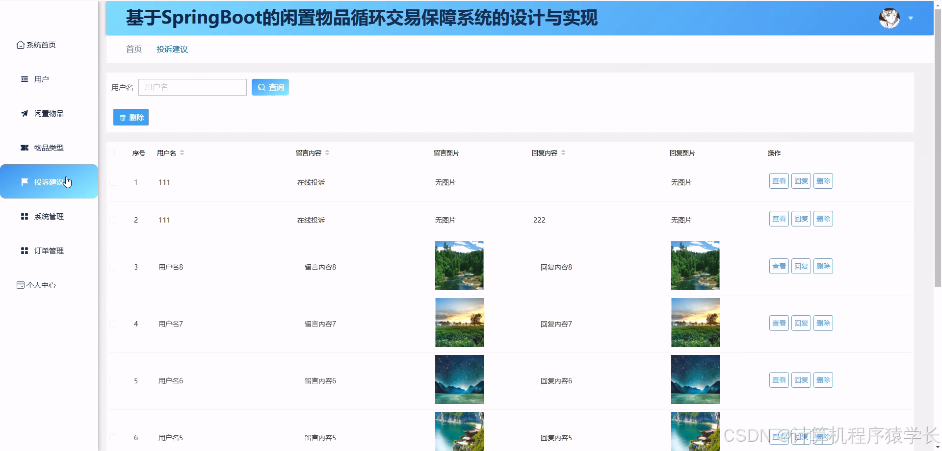Click 查看 for 用户名7 row
The width and height of the screenshot is (942, 451).
coord(779,324)
